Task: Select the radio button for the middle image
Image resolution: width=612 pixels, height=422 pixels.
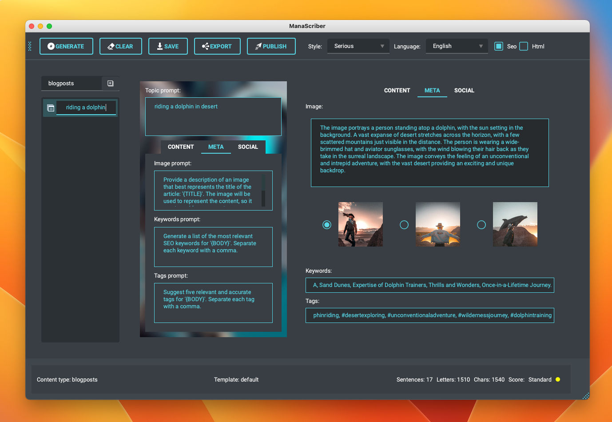Action: pos(404,225)
